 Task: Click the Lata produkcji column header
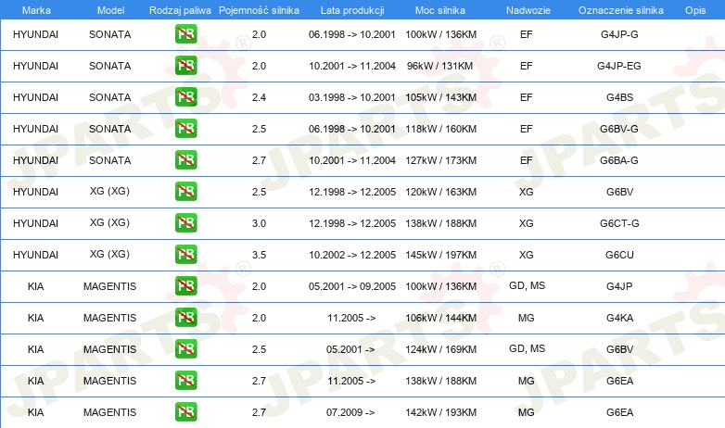coord(352,10)
